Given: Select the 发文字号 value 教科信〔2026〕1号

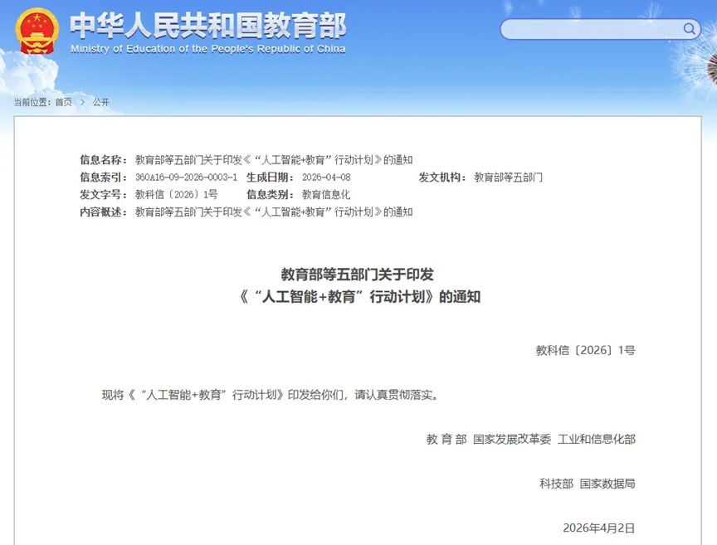Looking at the screenshot, I should coord(177,195).
